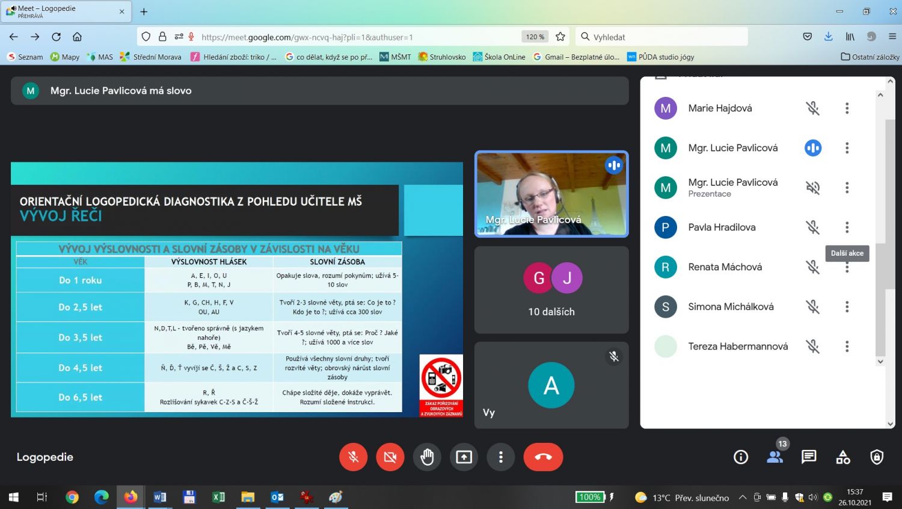Open more options for Pavla Hradilova
Viewport: 902px width, 509px height.
[847, 227]
